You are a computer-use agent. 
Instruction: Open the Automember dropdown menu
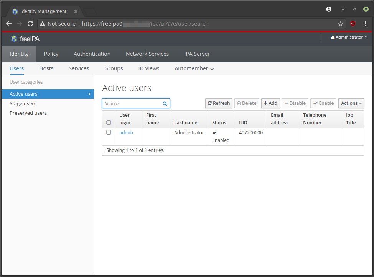(194, 68)
